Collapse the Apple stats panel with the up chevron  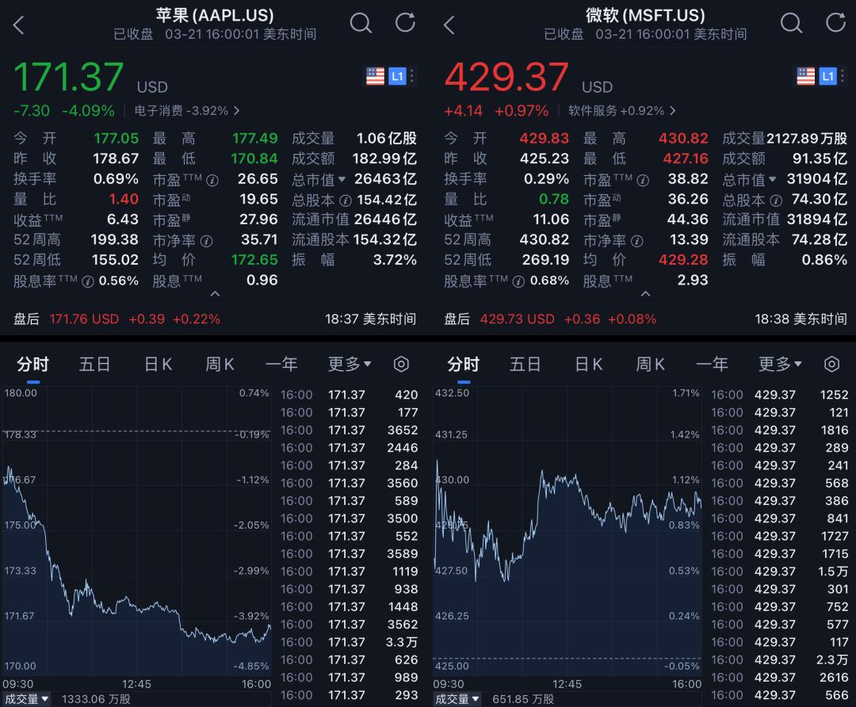[214, 294]
